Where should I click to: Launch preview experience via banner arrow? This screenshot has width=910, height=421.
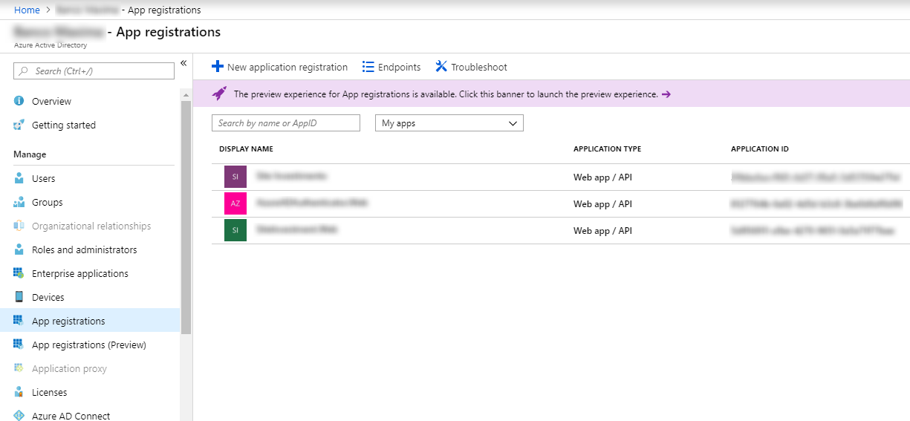coord(666,94)
